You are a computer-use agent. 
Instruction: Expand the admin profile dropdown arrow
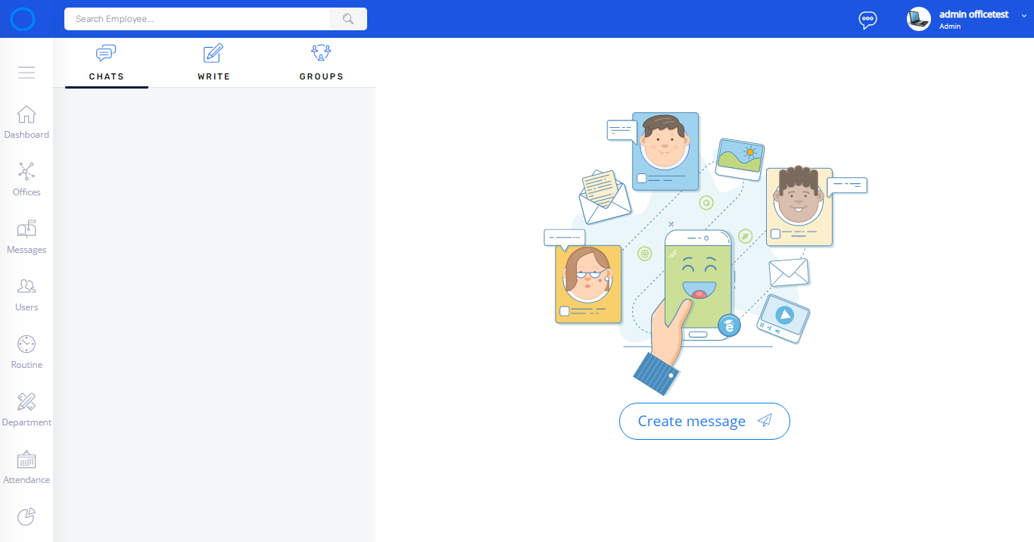(x=1024, y=15)
